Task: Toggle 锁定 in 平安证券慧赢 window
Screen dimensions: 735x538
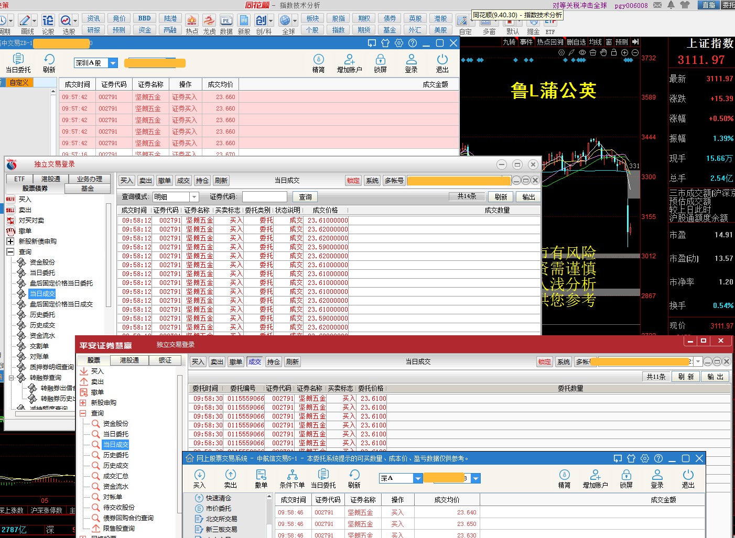Action: click(545, 362)
